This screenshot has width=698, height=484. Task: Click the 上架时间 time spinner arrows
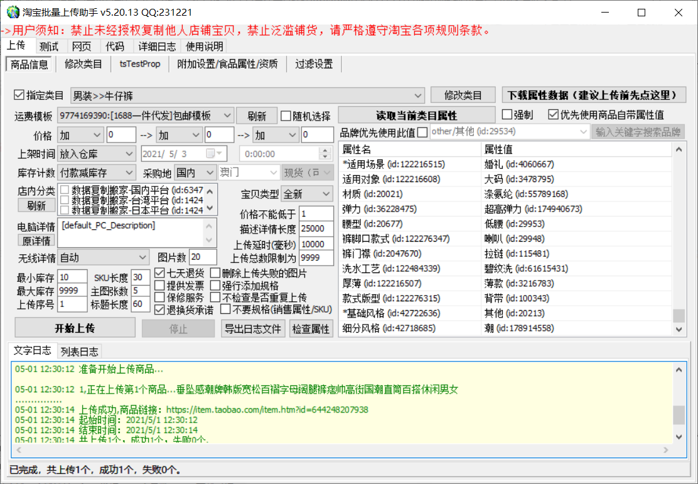tap(325, 154)
